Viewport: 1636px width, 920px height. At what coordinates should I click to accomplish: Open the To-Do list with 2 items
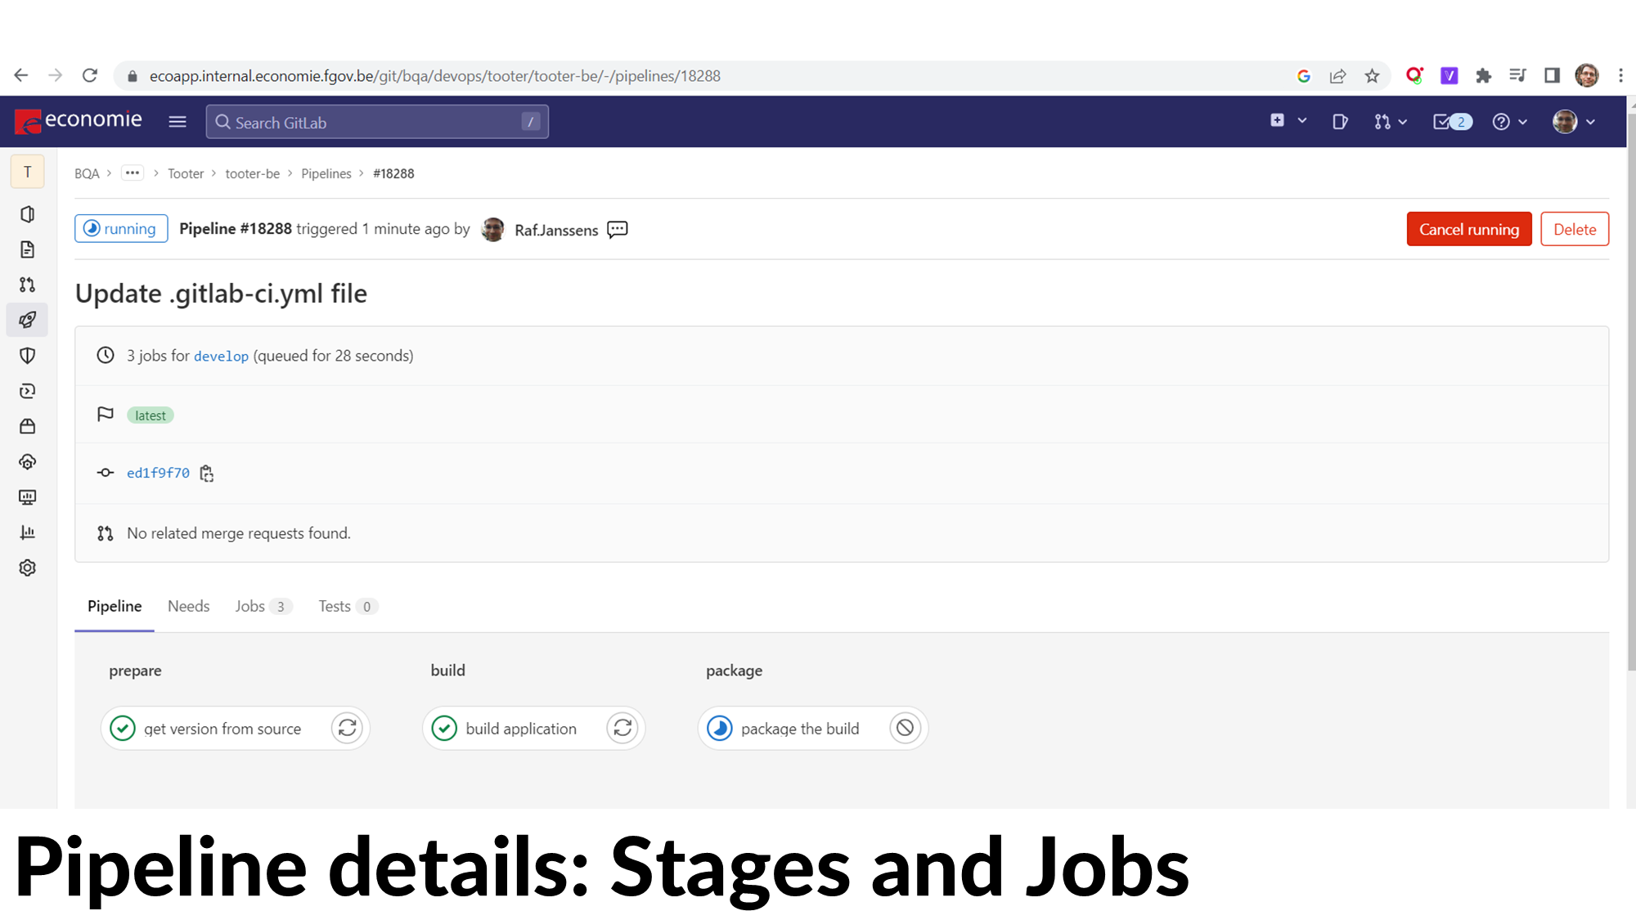point(1452,122)
